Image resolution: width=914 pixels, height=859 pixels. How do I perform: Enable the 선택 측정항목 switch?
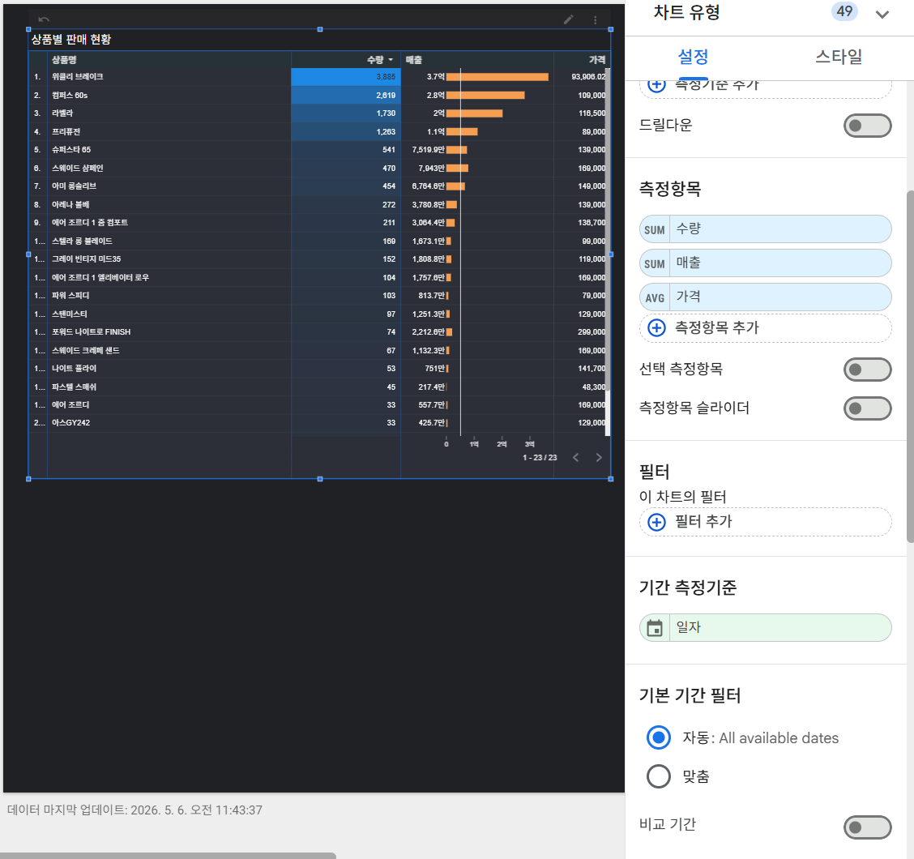pyautogui.click(x=867, y=370)
